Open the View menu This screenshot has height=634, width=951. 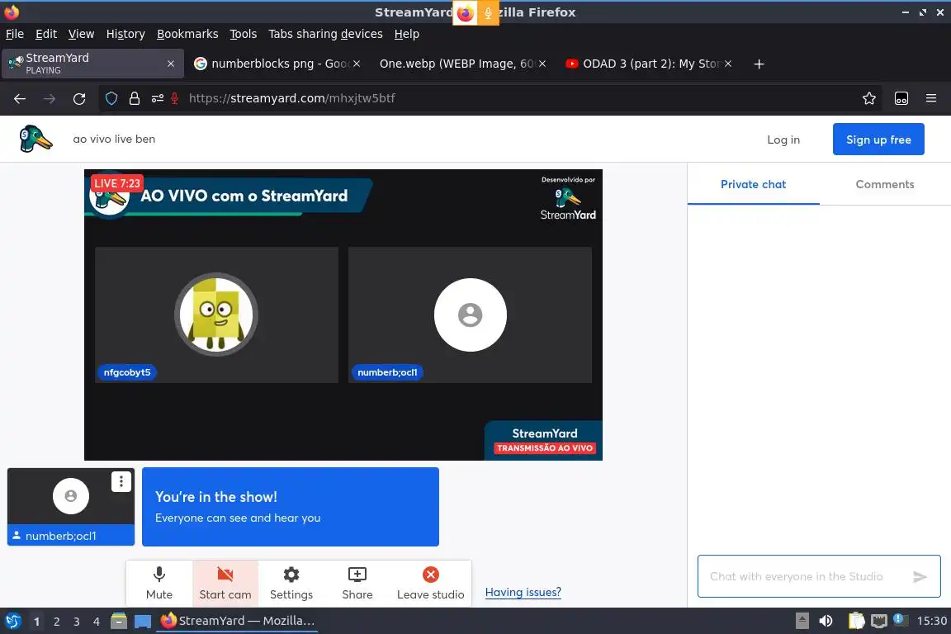tap(81, 34)
